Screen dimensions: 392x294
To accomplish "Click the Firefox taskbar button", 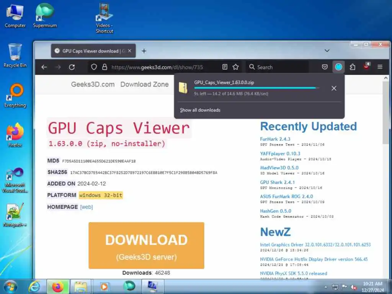I will [x=58, y=286].
